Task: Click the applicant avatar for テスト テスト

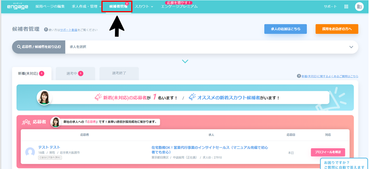Action: pyautogui.click(x=30, y=152)
